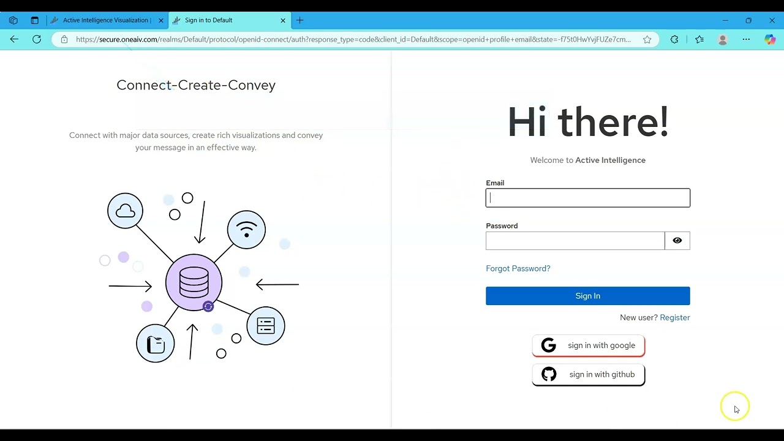Click the Email field label
This screenshot has width=784, height=441.
point(495,183)
